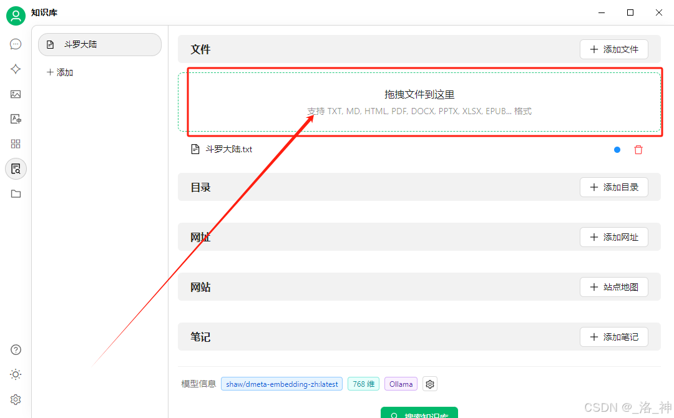
Task: Expand the 笔记 section header
Action: pyautogui.click(x=419, y=337)
